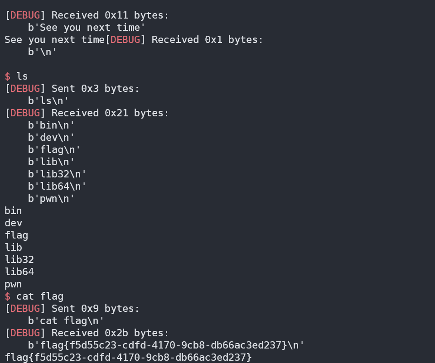
Task: Click the "ls" command at the prompt
Action: (x=22, y=76)
